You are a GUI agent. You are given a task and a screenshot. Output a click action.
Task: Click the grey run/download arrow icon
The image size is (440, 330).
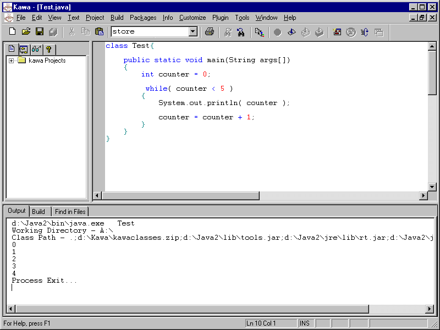319,32
